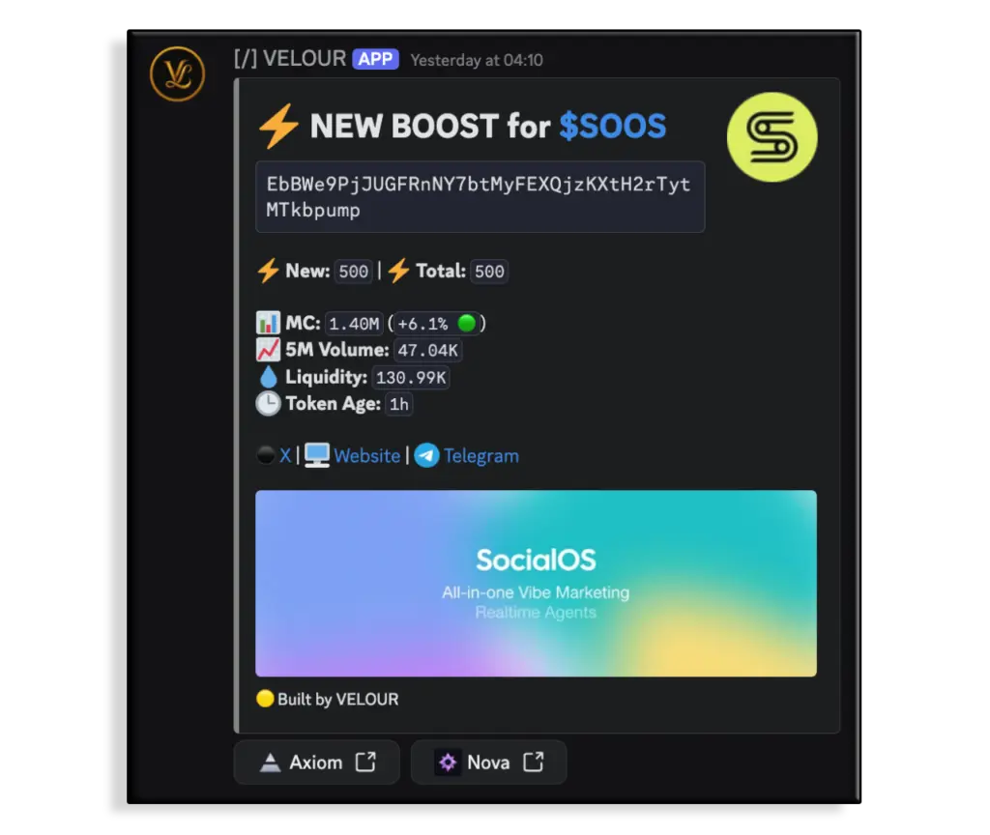
Task: Click the Axiom button
Action: coord(316,763)
